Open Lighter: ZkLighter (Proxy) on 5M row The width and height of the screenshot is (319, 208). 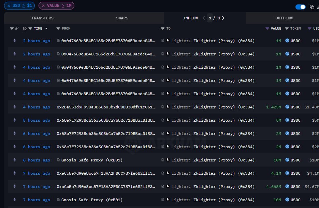[213, 120]
